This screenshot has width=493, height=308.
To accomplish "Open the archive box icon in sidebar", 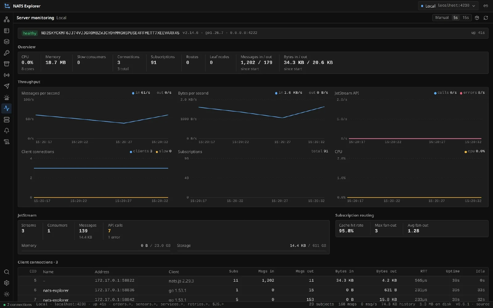I will (x=6, y=64).
